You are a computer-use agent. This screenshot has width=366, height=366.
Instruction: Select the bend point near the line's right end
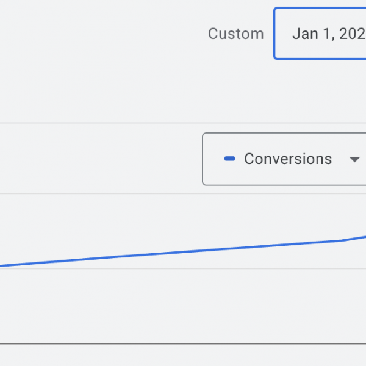coord(342,240)
